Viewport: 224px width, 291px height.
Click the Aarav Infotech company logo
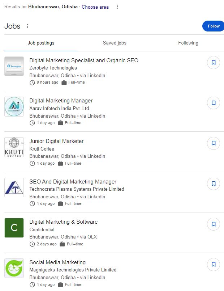14,106
